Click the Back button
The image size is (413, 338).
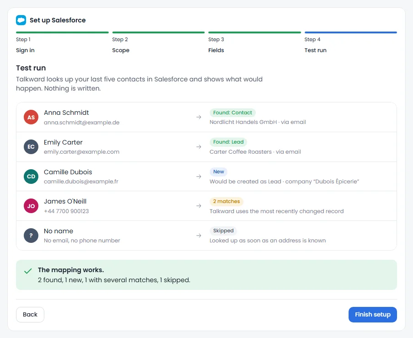(30, 315)
